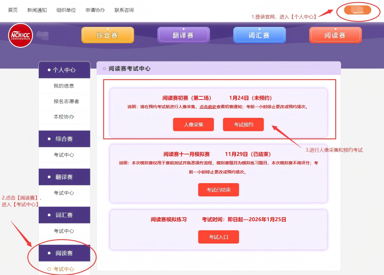The width and height of the screenshot is (384, 275).
Task: Open 我的信息 from the sidebar
Action: click(x=64, y=85)
